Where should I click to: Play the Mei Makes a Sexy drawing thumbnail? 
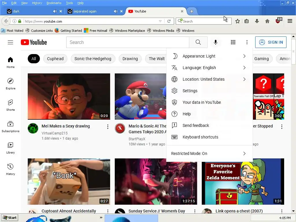tap(69, 97)
